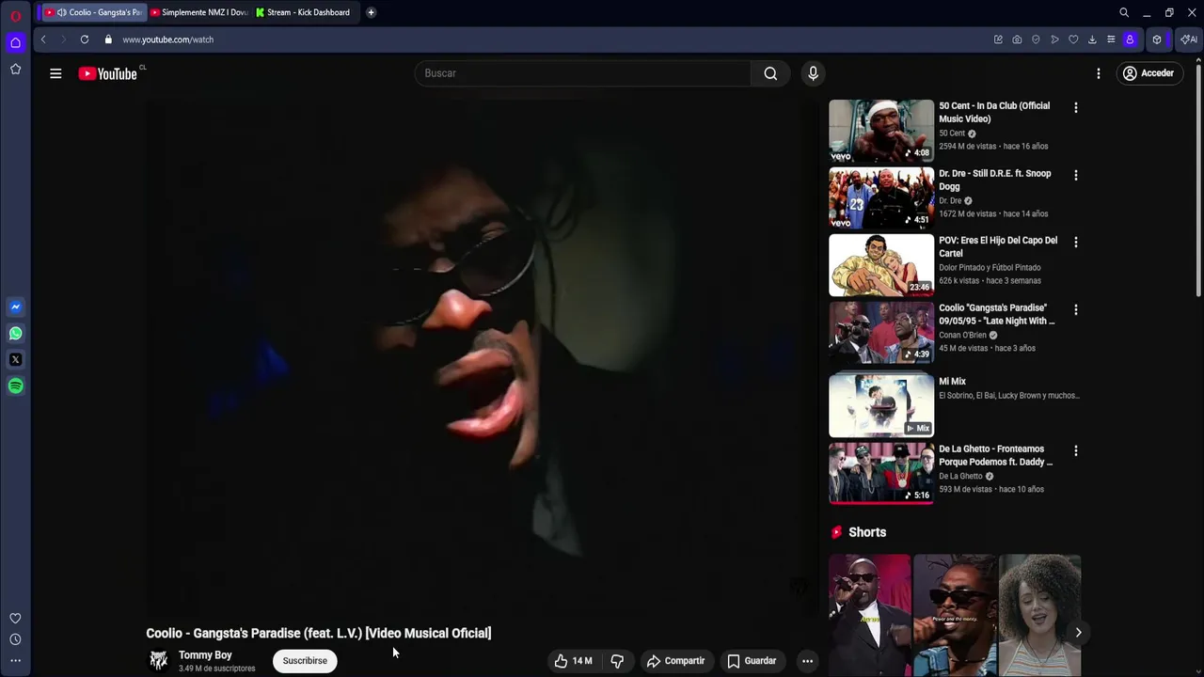The image size is (1204, 677).
Task: Open the Opera AI assistant button
Action: 1189,39
